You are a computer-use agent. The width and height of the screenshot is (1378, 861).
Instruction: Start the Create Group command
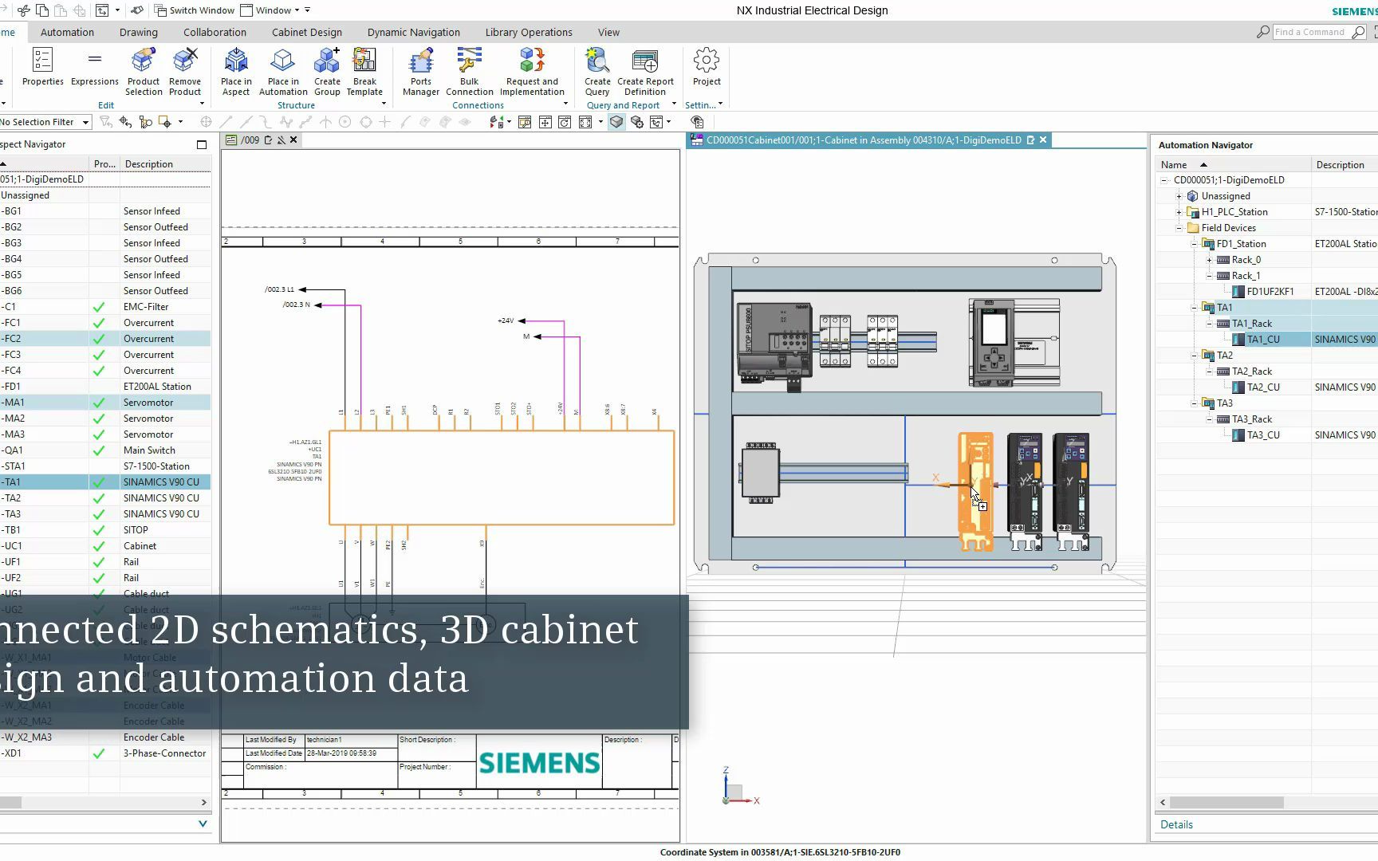point(327,72)
